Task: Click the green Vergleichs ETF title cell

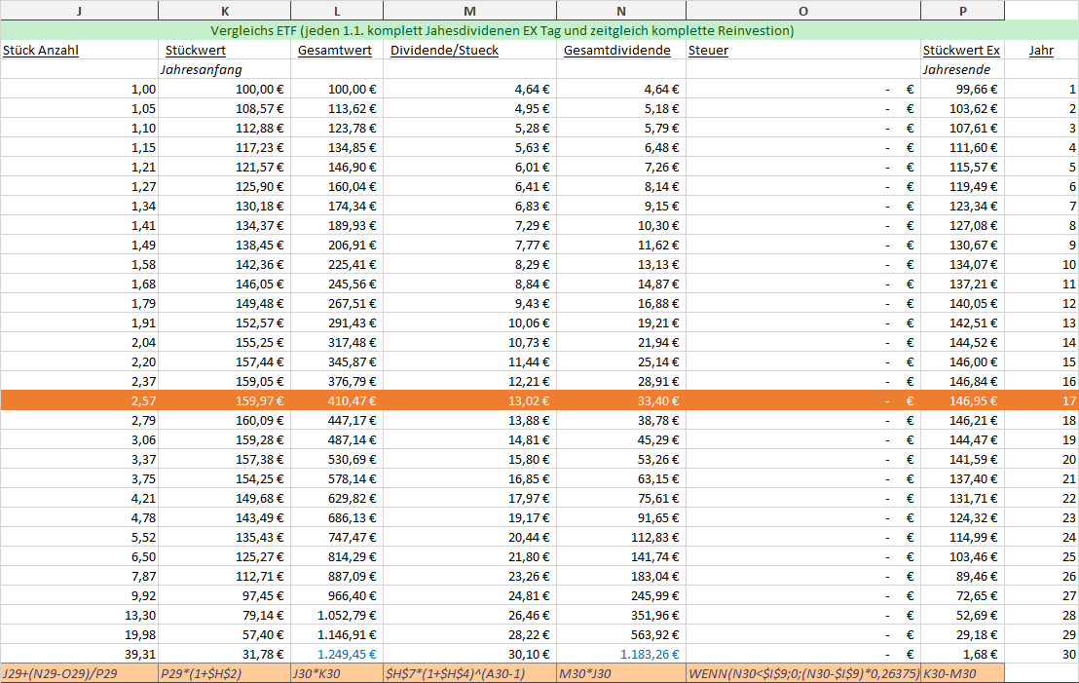Action: [x=502, y=31]
